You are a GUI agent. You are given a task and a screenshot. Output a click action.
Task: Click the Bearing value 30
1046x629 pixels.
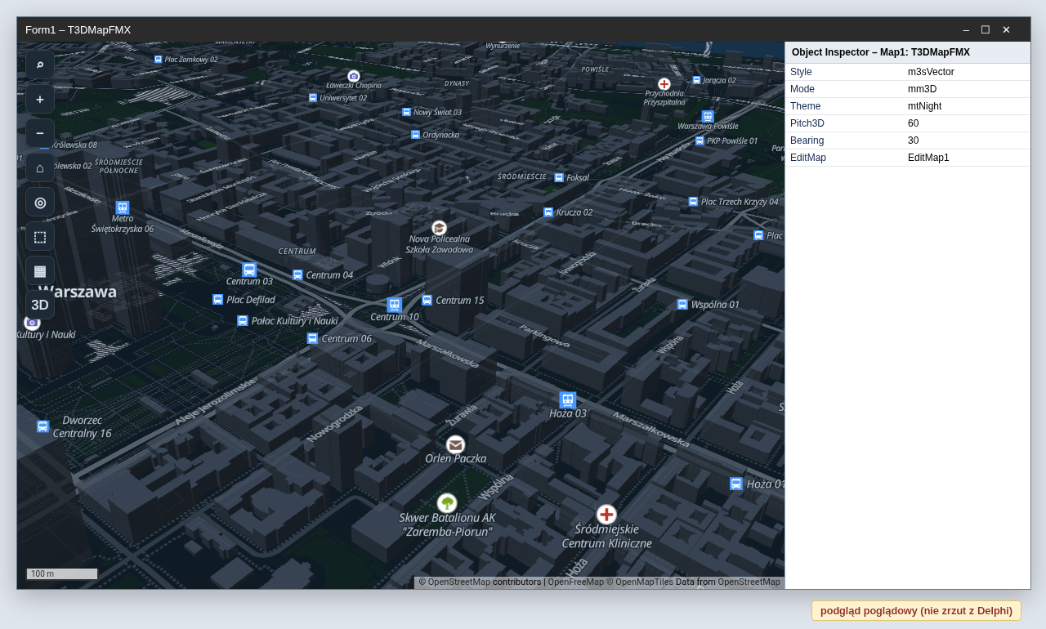coord(967,141)
